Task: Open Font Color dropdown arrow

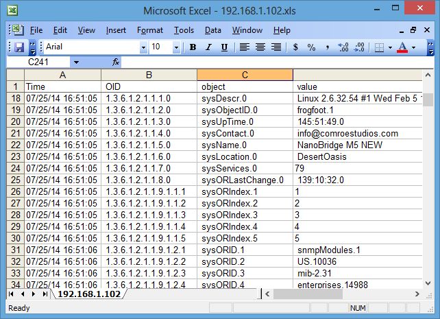Action: [413, 47]
